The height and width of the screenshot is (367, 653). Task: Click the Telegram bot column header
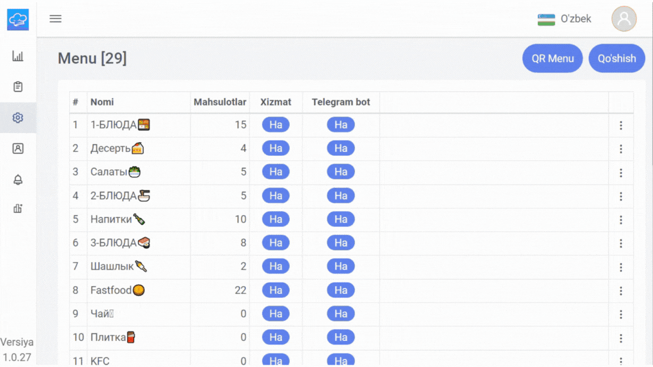pyautogui.click(x=341, y=102)
